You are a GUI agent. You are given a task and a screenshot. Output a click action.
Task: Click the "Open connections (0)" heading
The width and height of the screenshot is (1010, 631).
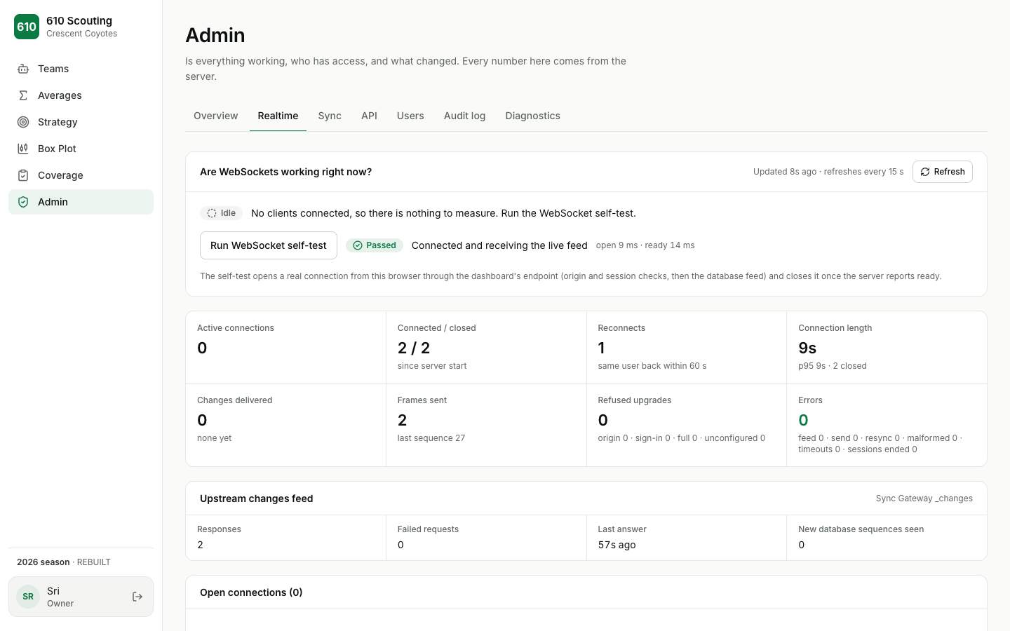[251, 592]
